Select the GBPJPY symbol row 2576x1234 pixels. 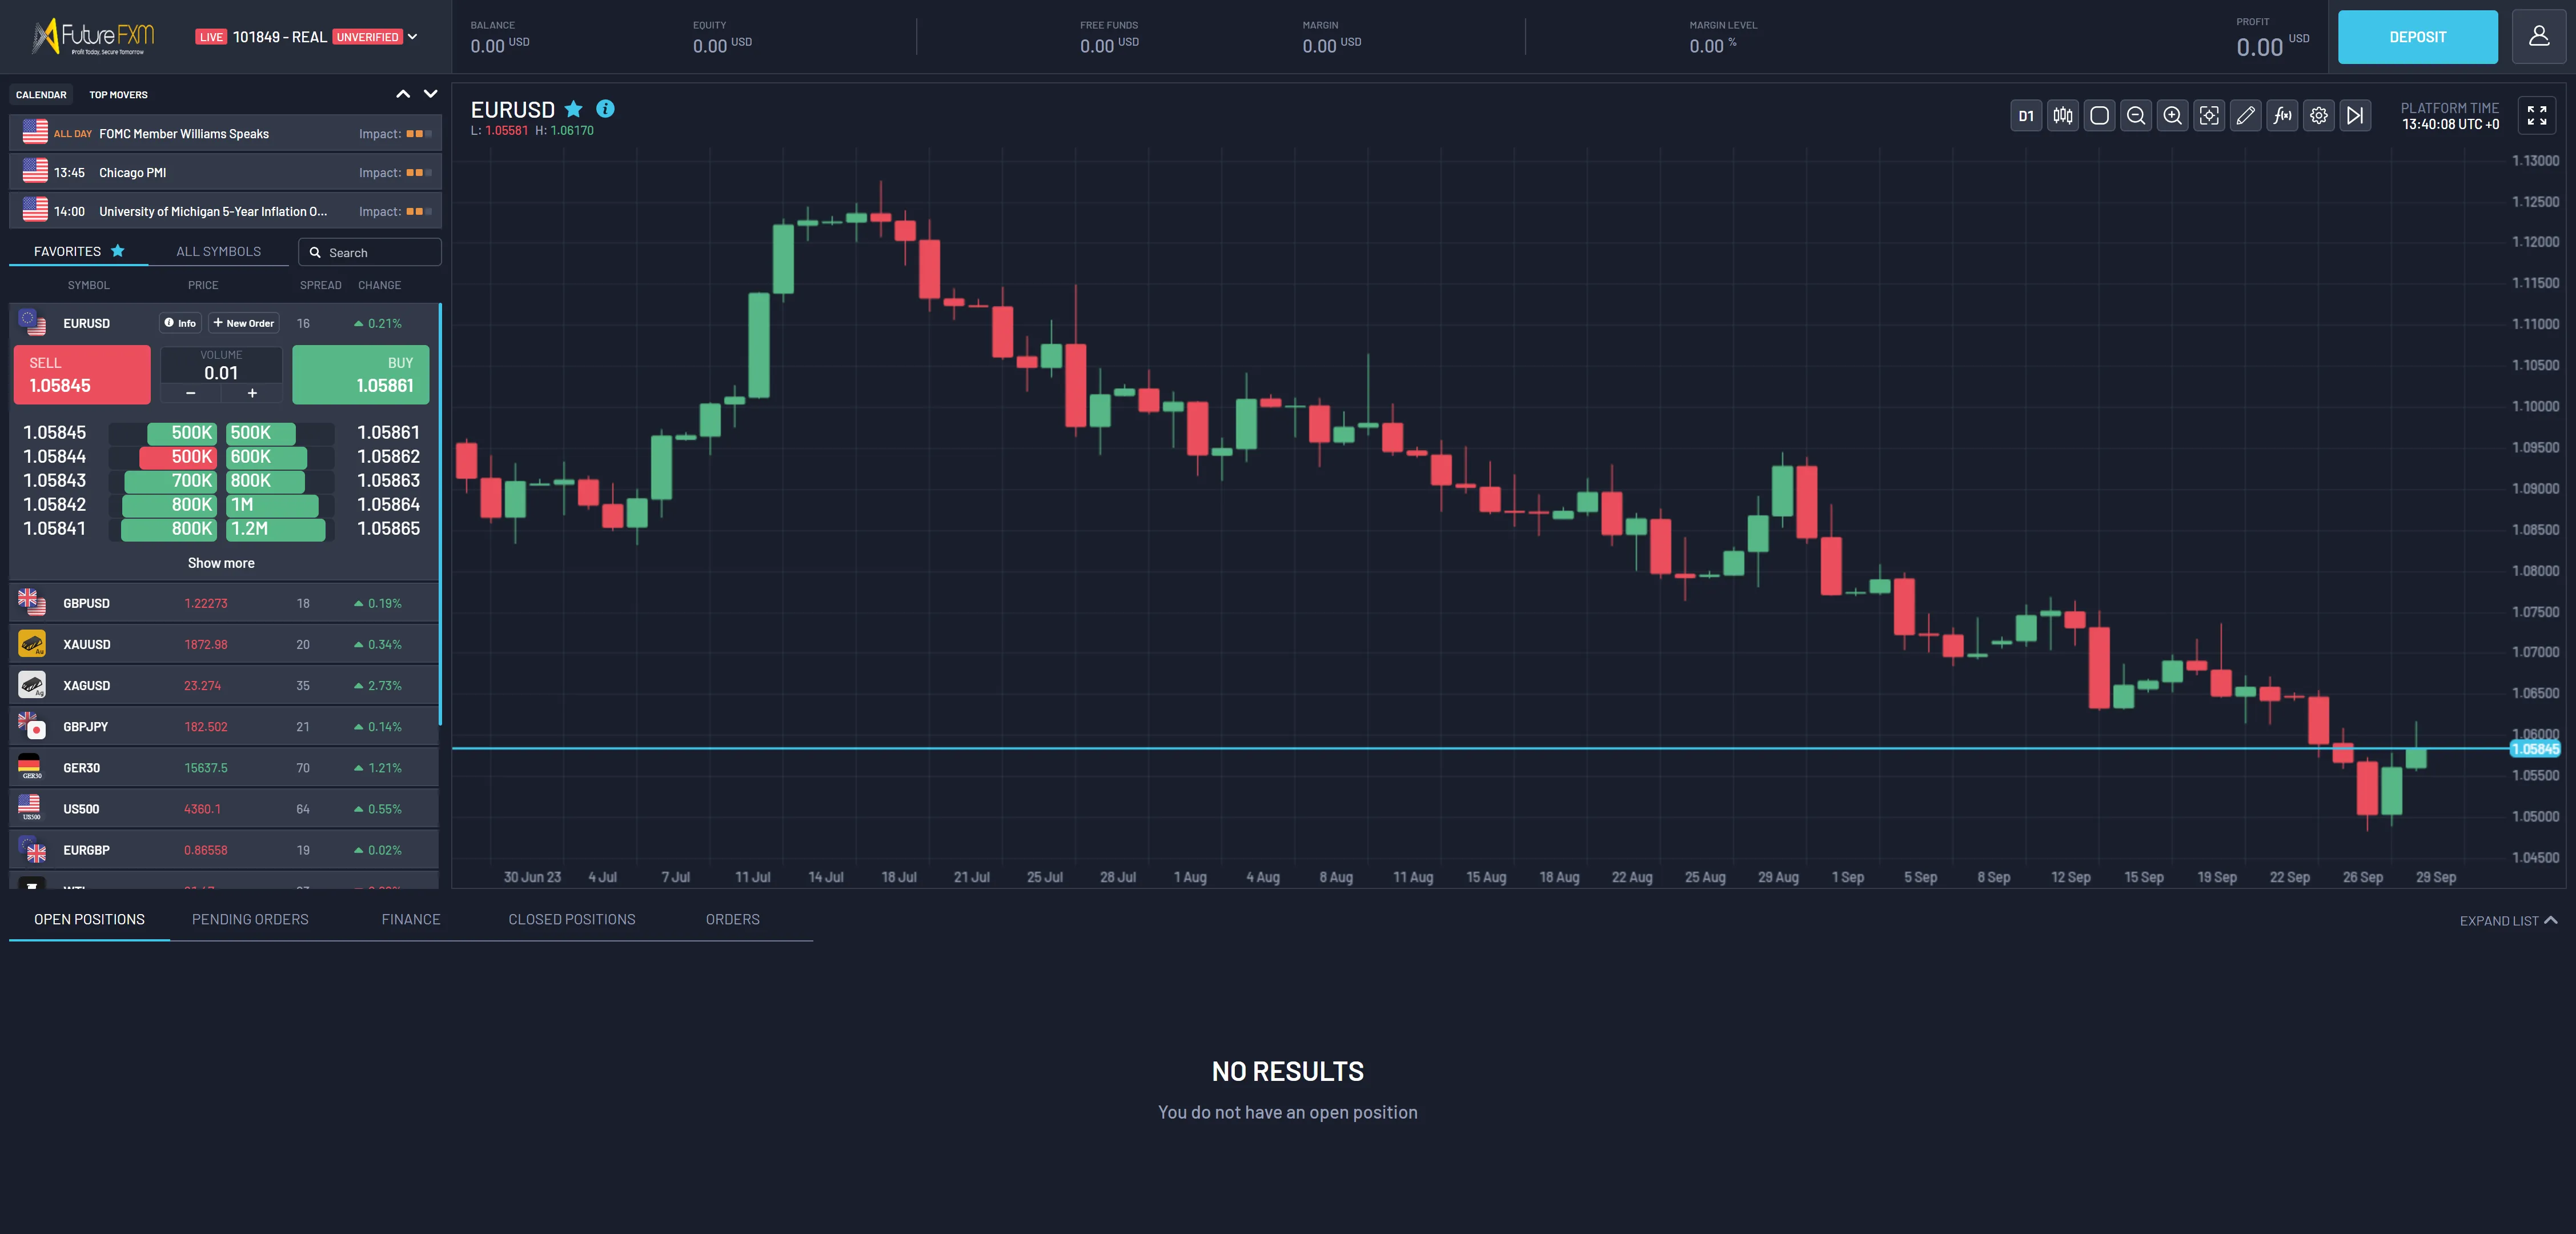click(224, 727)
